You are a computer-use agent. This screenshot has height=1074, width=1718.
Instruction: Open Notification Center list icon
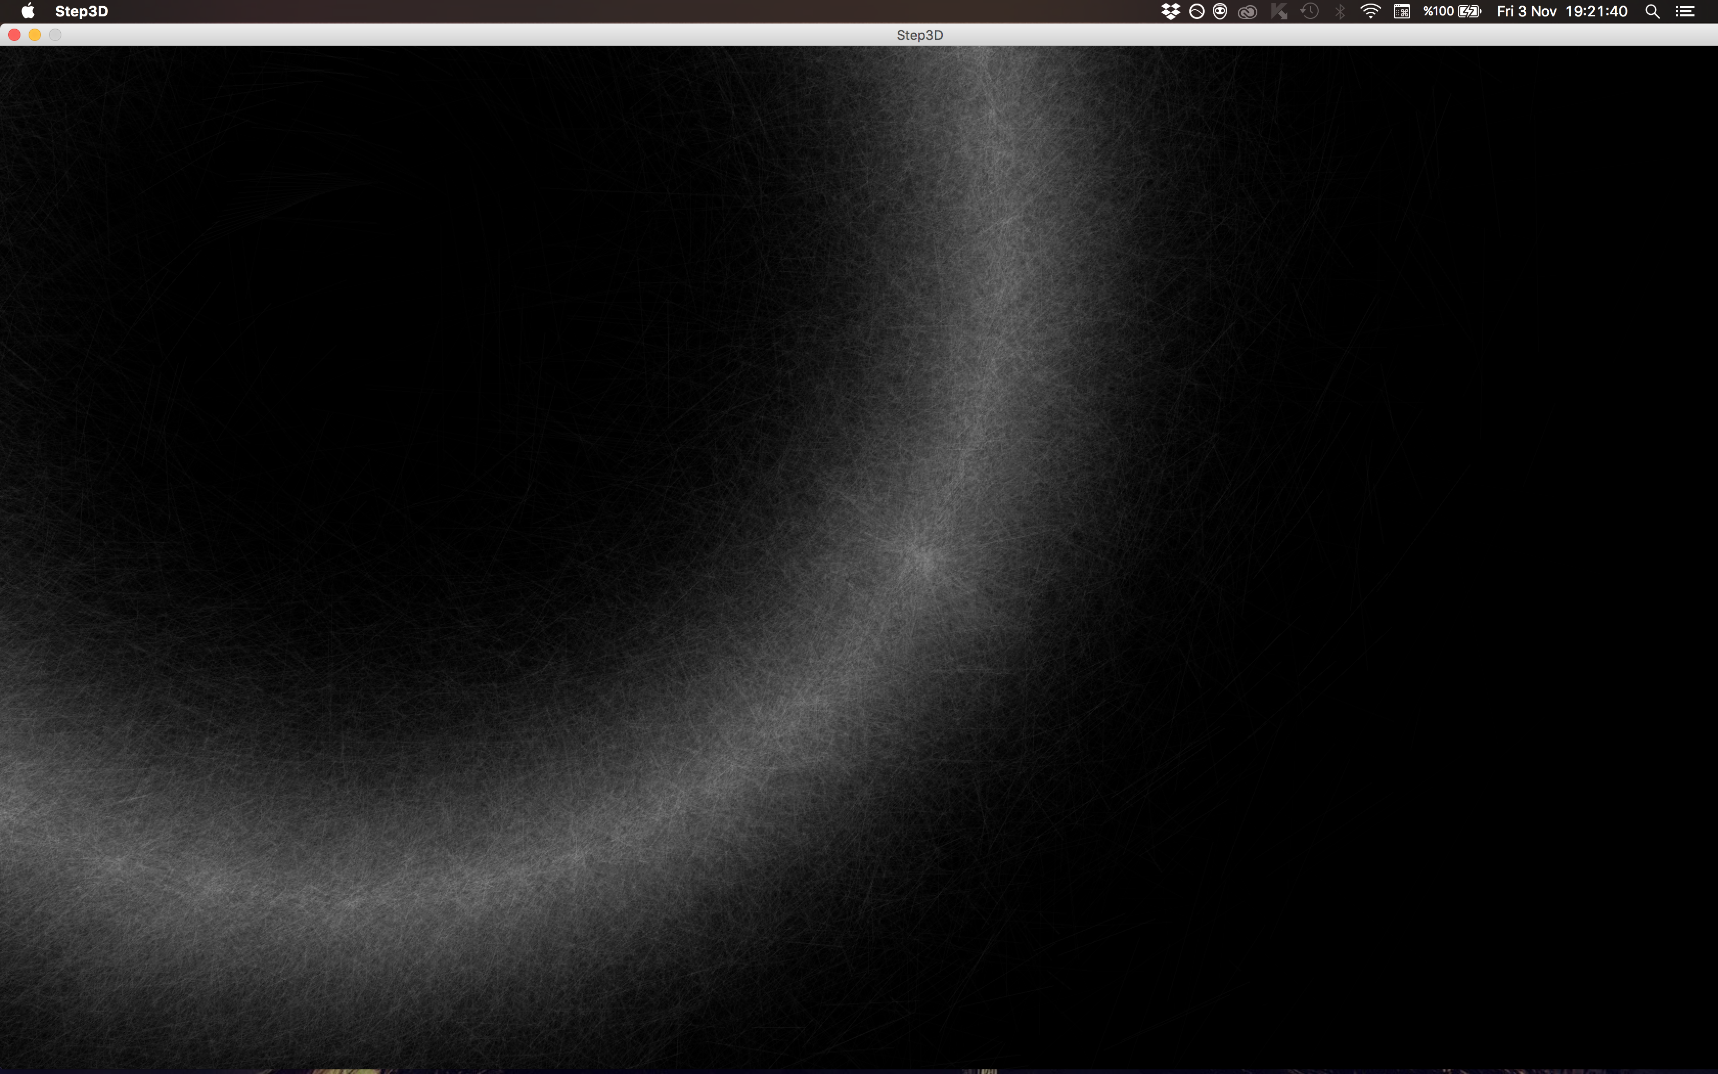[x=1685, y=11]
